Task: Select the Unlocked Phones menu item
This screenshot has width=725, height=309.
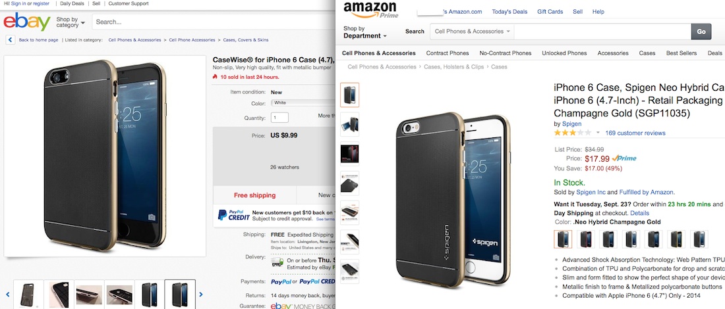Action: click(x=564, y=53)
